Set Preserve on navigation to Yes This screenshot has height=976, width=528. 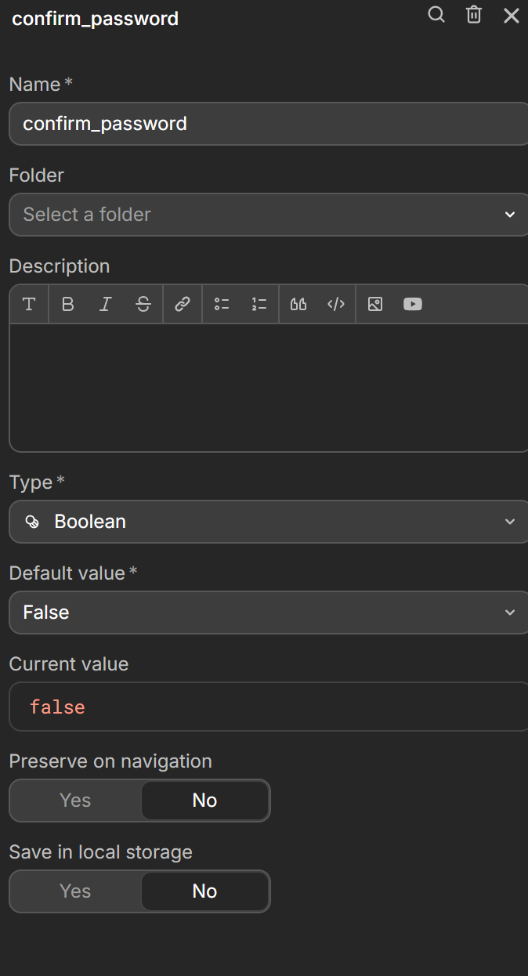point(75,801)
